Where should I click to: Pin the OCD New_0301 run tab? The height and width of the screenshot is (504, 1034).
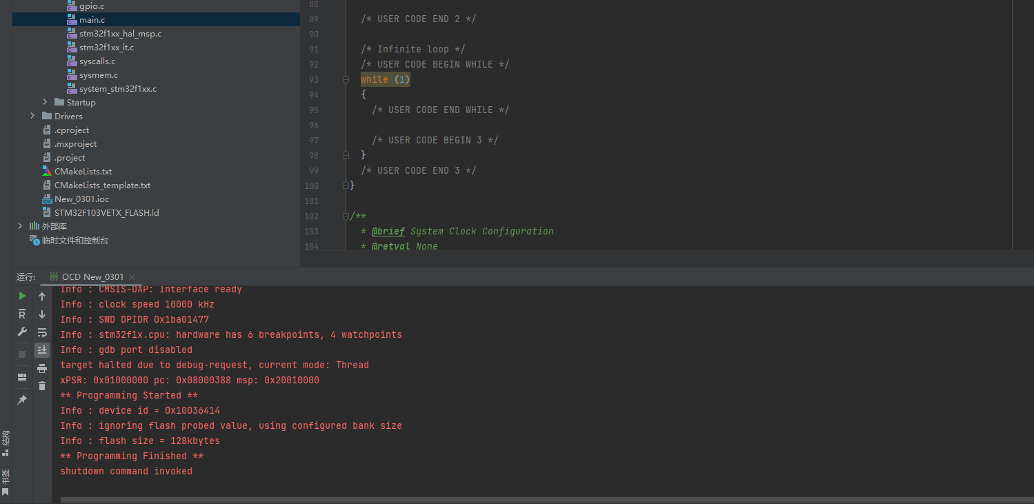click(21, 399)
